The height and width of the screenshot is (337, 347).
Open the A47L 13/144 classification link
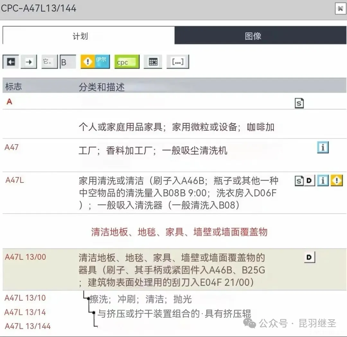click(x=28, y=326)
